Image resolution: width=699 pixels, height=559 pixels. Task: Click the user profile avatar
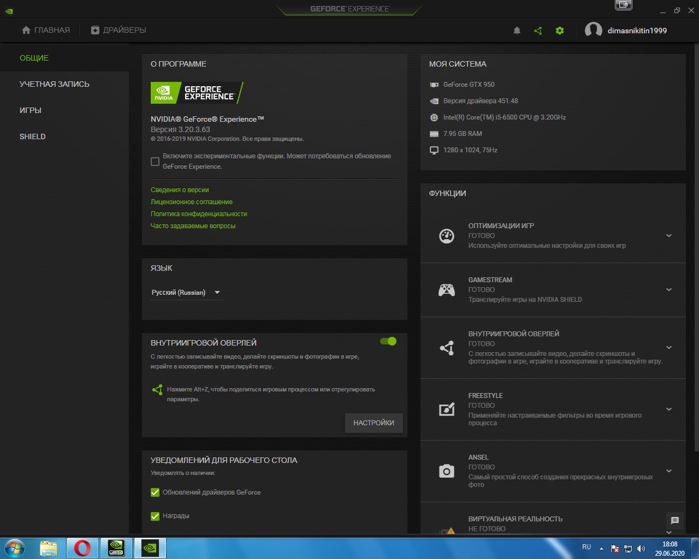click(593, 31)
